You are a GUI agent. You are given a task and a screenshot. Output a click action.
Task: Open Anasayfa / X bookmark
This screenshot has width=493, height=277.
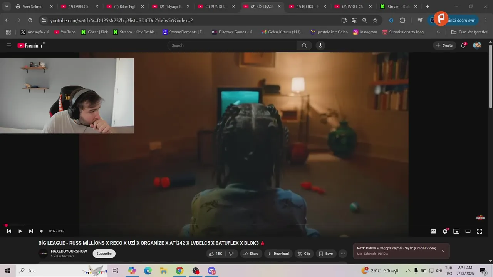35,32
